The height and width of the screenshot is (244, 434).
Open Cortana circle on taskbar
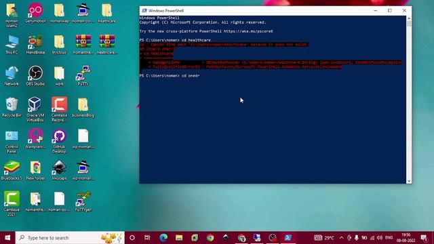(132, 238)
